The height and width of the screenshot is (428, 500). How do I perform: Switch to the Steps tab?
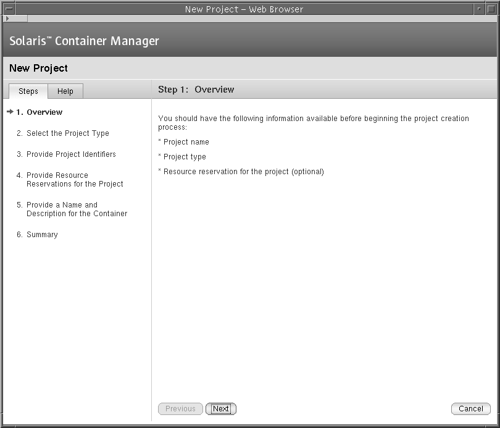(x=28, y=91)
